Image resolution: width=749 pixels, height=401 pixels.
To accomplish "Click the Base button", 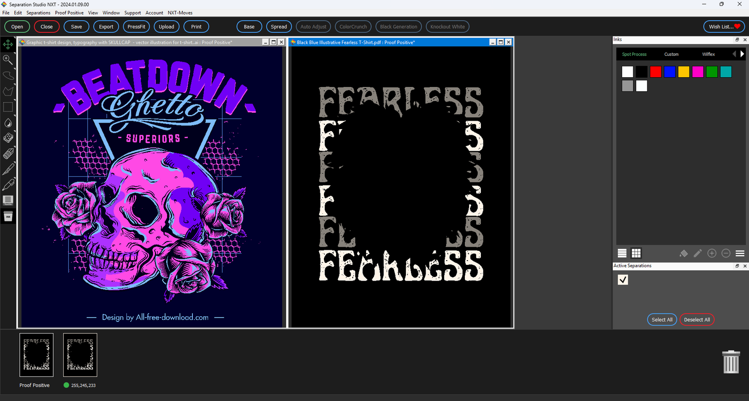I will pyautogui.click(x=249, y=27).
